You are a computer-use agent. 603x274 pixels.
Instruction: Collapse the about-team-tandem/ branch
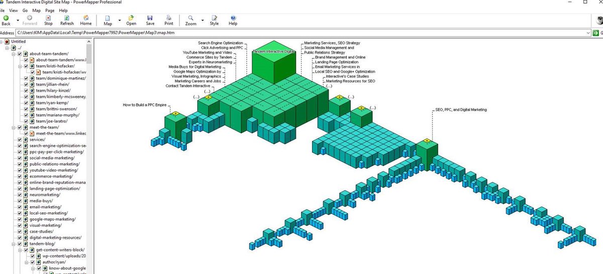pos(14,54)
